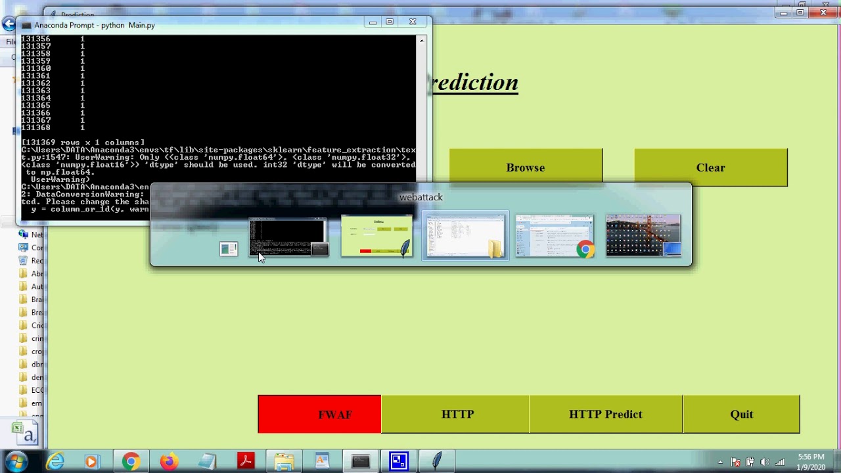Image resolution: width=841 pixels, height=473 pixels.
Task: Click the network signal tray icon
Action: coord(780,462)
